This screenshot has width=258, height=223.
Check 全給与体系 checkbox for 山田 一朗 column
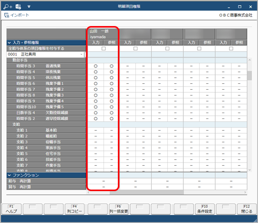(x=104, y=48)
